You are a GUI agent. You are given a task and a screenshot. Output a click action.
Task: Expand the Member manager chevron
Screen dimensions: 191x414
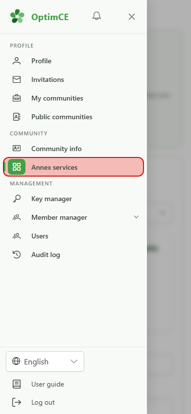[x=136, y=217]
